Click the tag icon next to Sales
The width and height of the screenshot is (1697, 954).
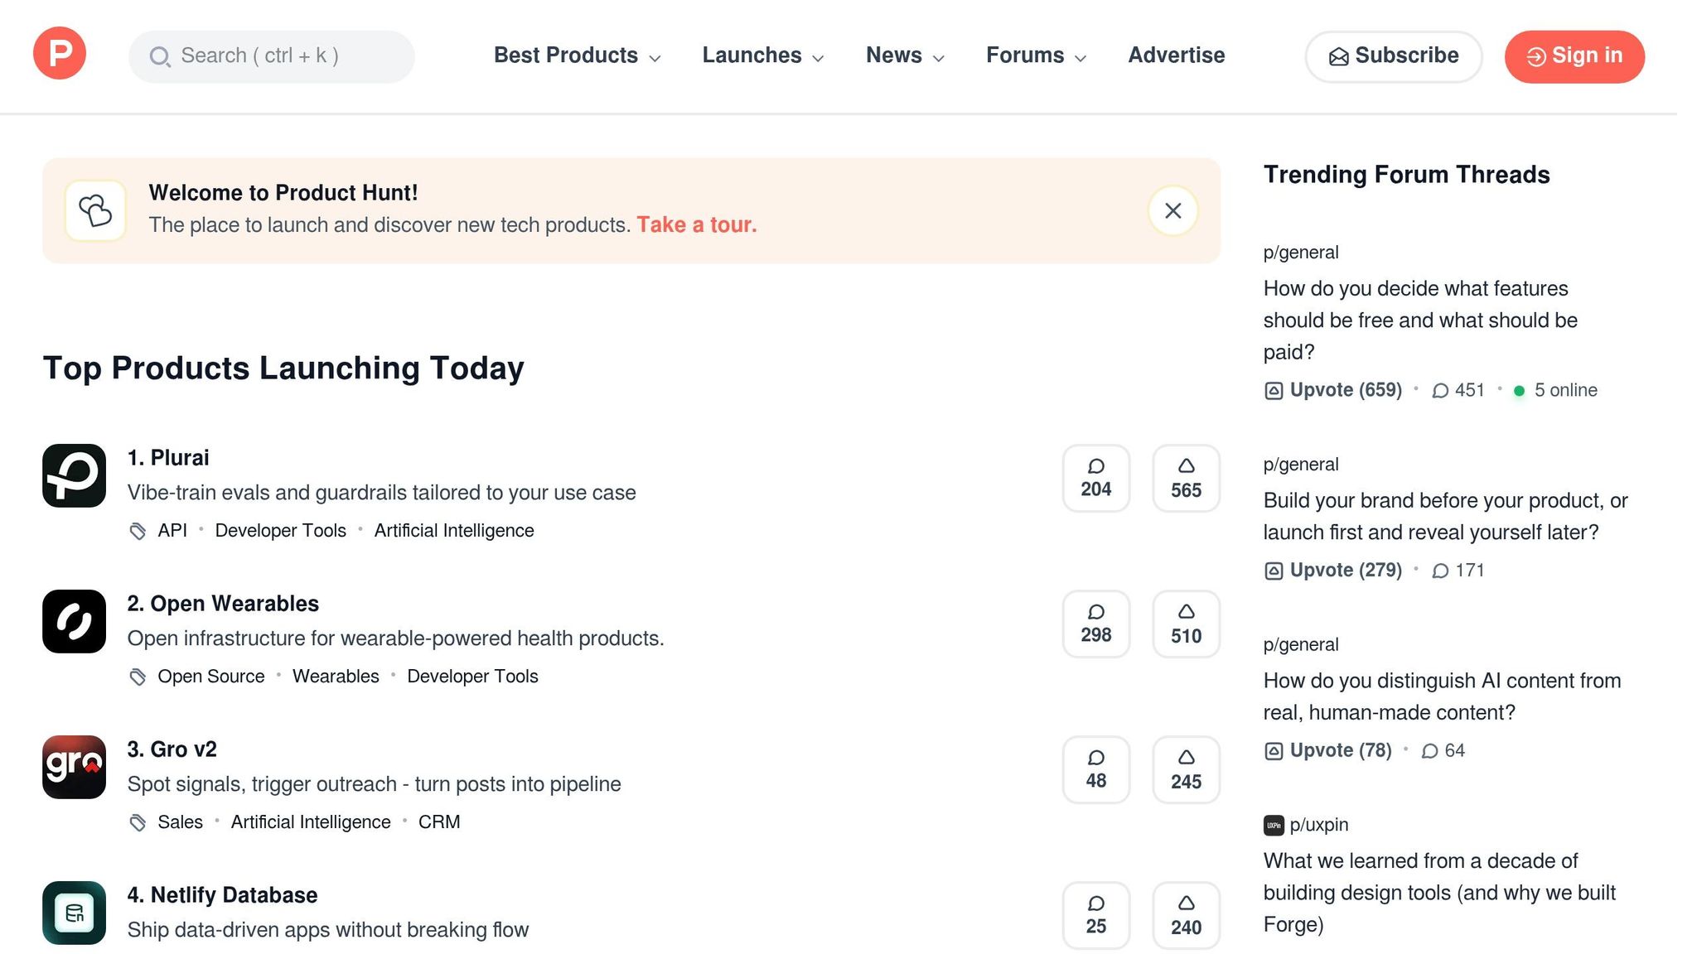(138, 821)
